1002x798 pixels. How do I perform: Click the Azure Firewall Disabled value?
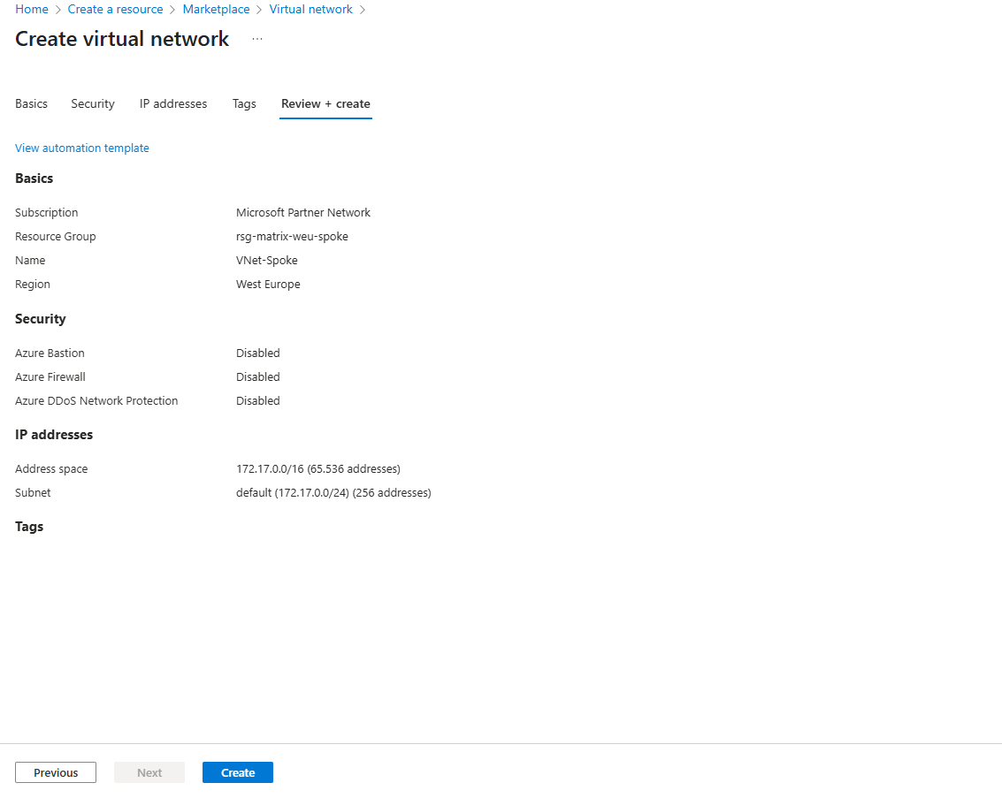[x=257, y=376]
